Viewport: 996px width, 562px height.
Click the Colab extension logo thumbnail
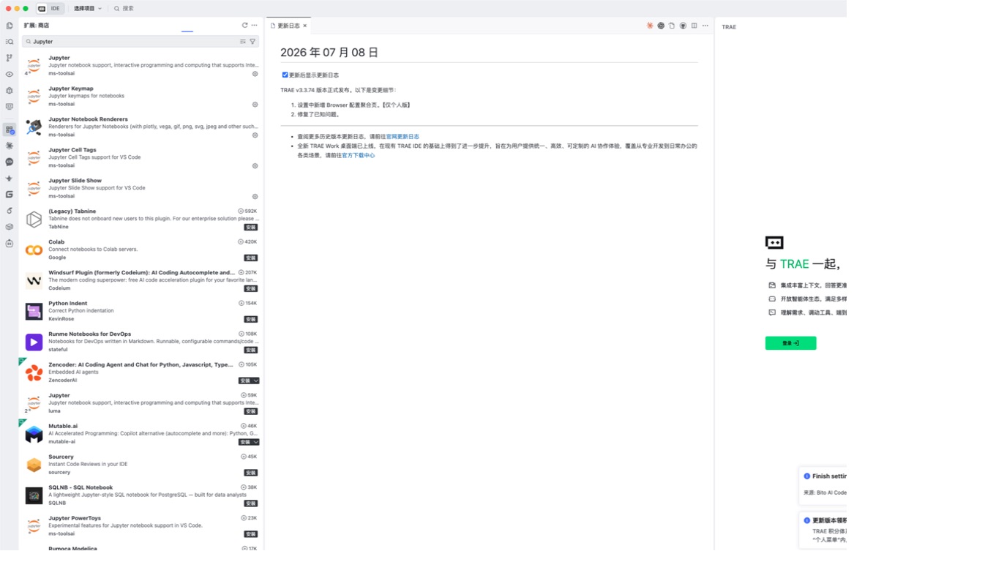pos(34,250)
